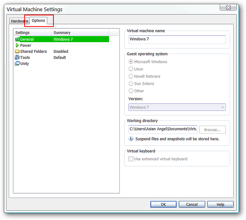Select the Tools settings row
Screen dimensions: 246x220
pyautogui.click(x=62, y=57)
